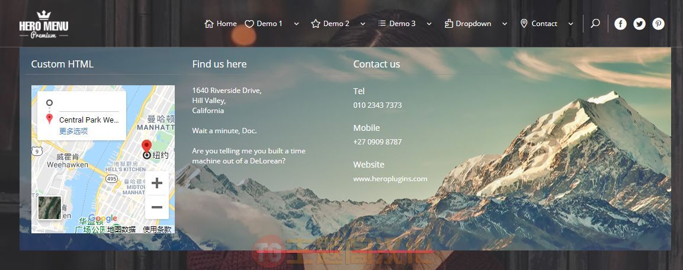Expand the Dropdown menu chevron
Viewport: 683px width, 270px height.
(505, 24)
